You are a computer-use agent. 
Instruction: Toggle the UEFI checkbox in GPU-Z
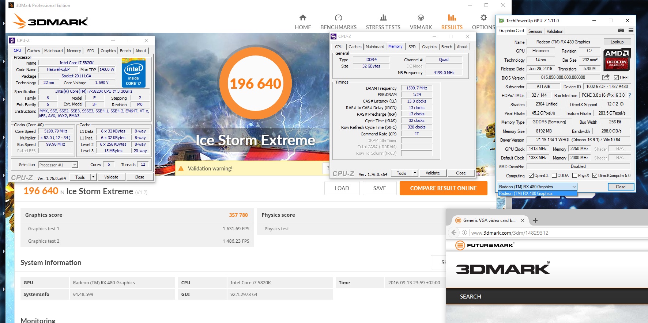click(x=616, y=77)
